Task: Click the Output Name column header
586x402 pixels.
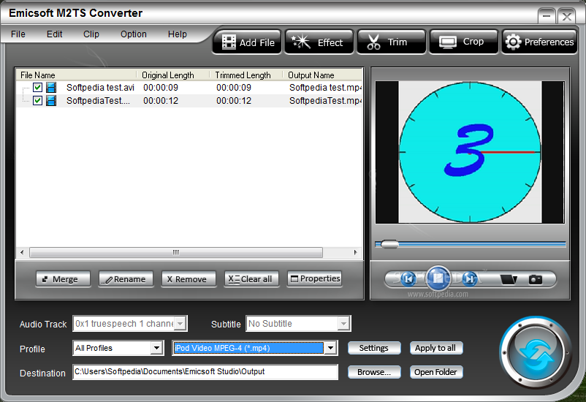Action: (322, 75)
